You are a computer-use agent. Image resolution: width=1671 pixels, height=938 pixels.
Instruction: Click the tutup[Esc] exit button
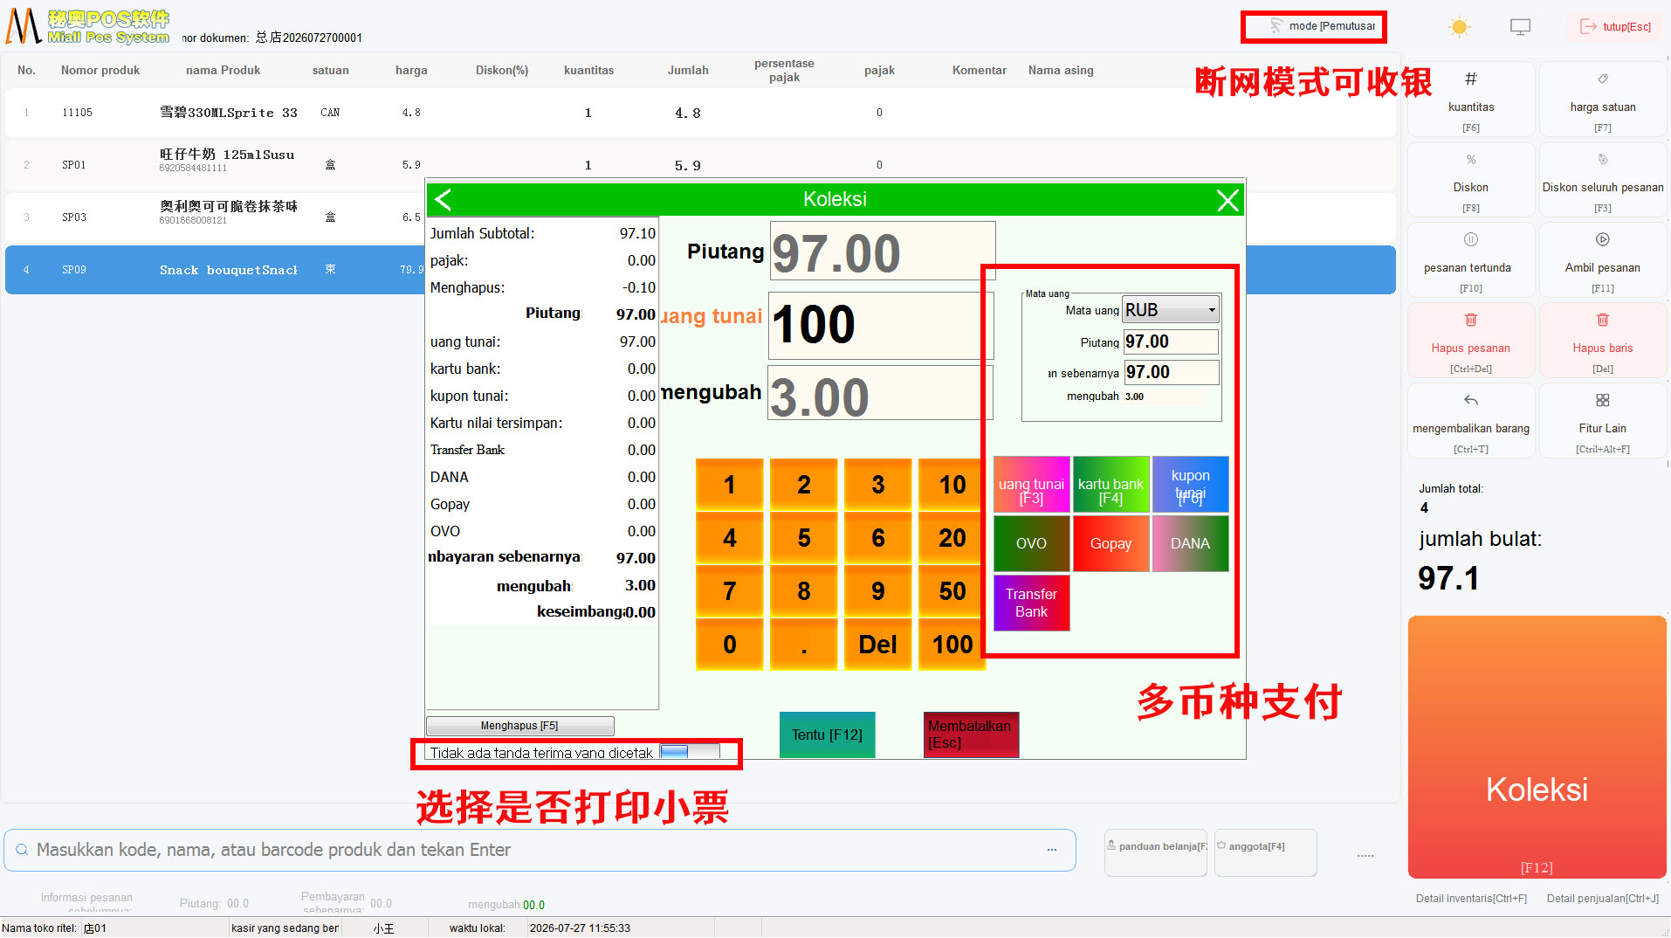1616,27
